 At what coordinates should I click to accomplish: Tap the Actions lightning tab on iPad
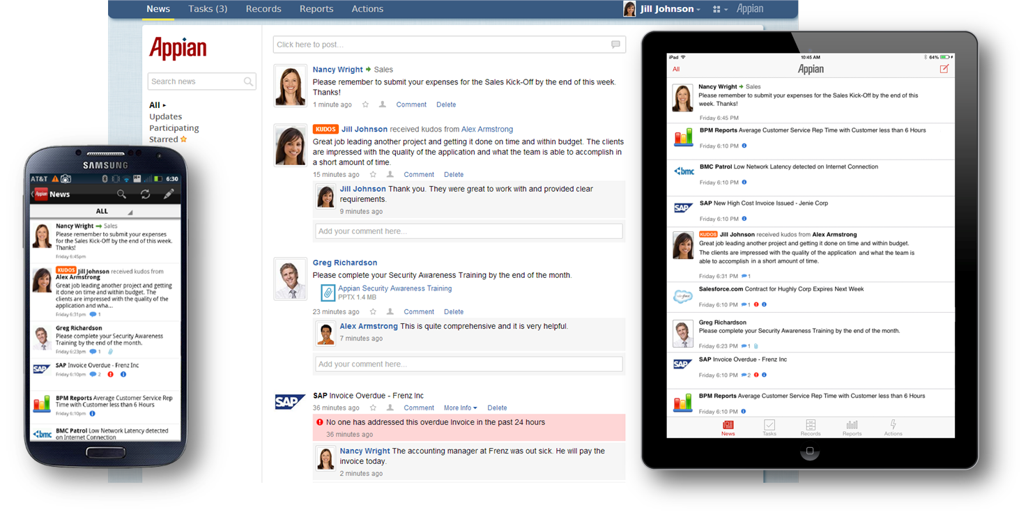click(893, 428)
